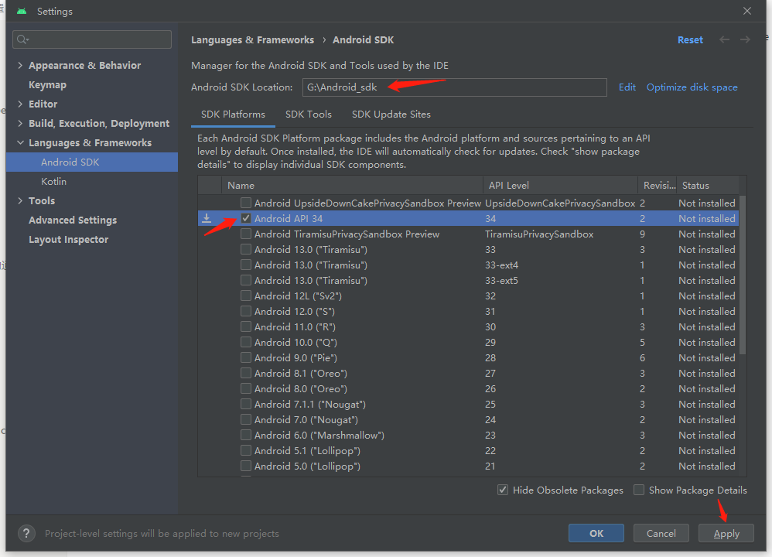772x557 pixels.
Task: Open Keymap settings
Action: tap(47, 84)
